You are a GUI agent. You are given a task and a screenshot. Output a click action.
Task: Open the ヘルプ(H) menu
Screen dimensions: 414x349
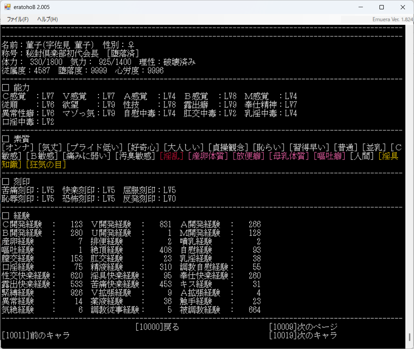pos(47,19)
